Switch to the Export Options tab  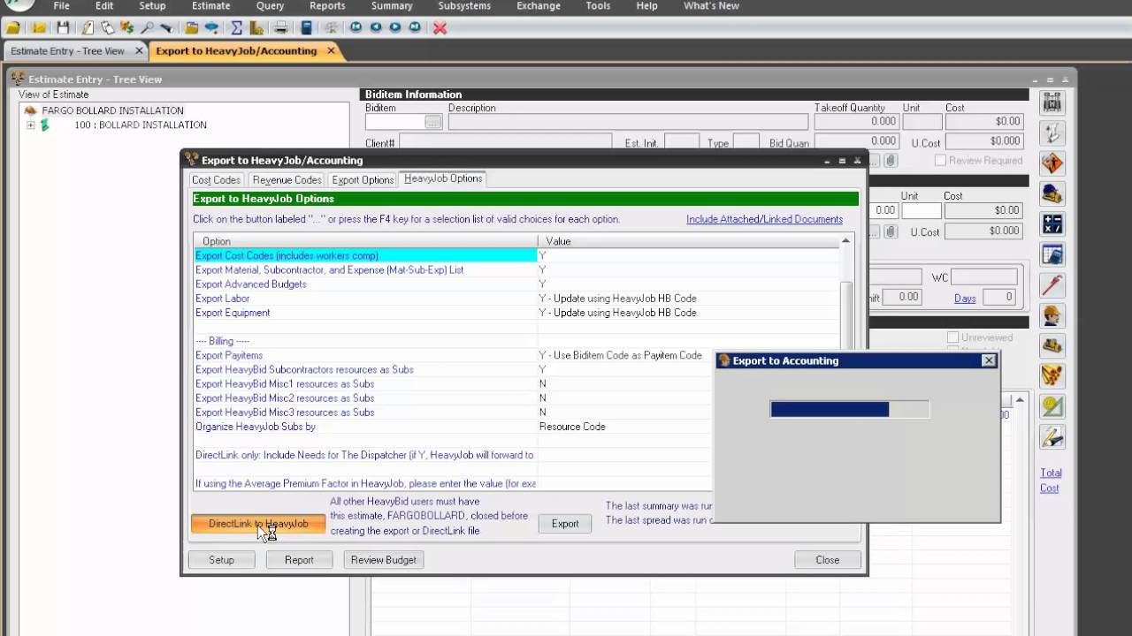pos(363,179)
